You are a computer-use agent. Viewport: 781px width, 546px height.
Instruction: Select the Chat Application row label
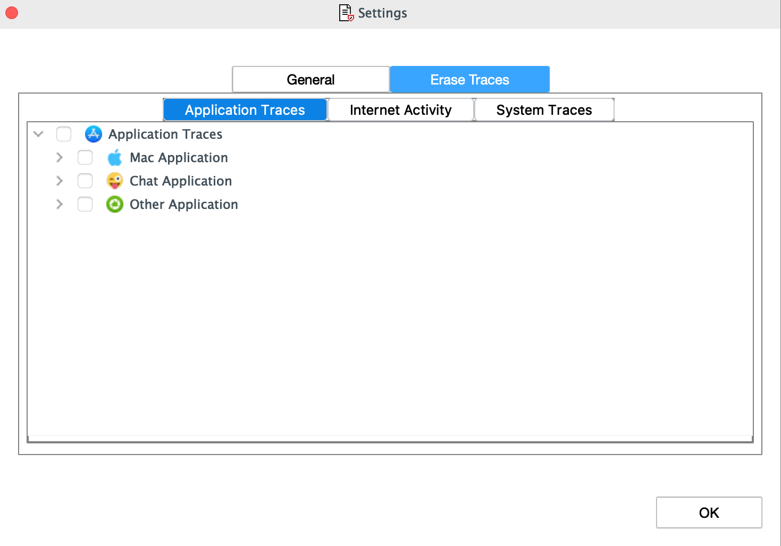pos(181,181)
